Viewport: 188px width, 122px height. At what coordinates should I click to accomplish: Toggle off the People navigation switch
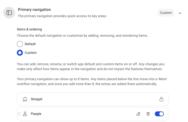[159, 114]
